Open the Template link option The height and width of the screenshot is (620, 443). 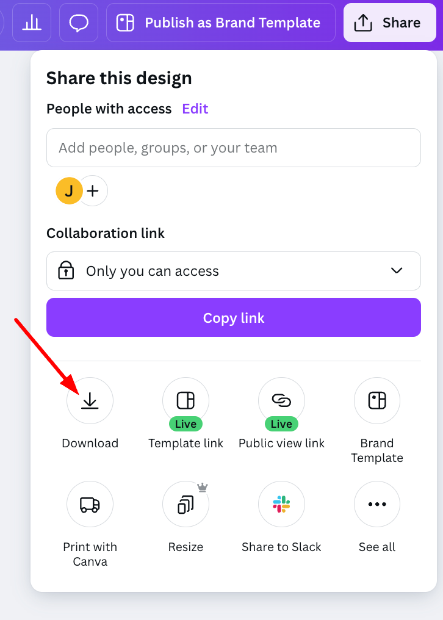coord(185,400)
